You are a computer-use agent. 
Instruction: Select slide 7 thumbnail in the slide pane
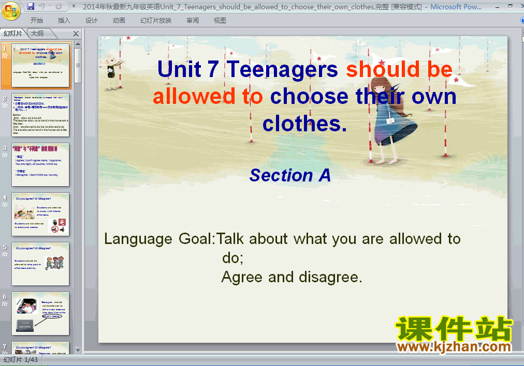pos(40,348)
